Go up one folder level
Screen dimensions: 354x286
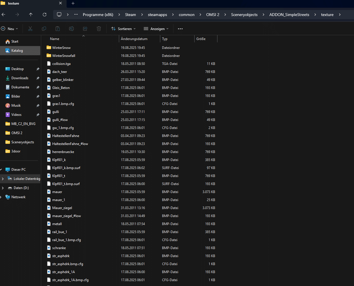coord(31,15)
